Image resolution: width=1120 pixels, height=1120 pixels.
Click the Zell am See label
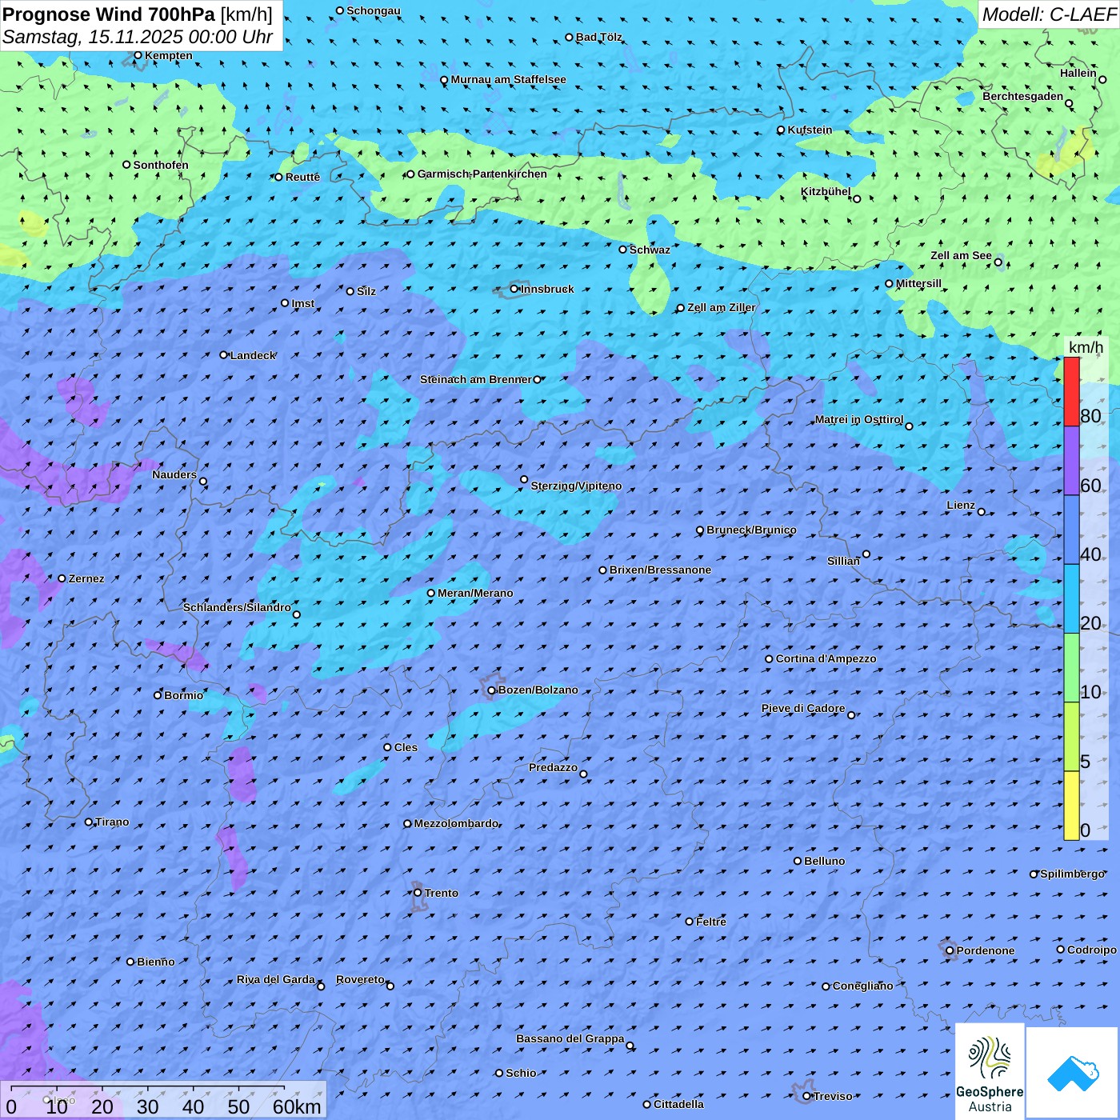click(961, 255)
